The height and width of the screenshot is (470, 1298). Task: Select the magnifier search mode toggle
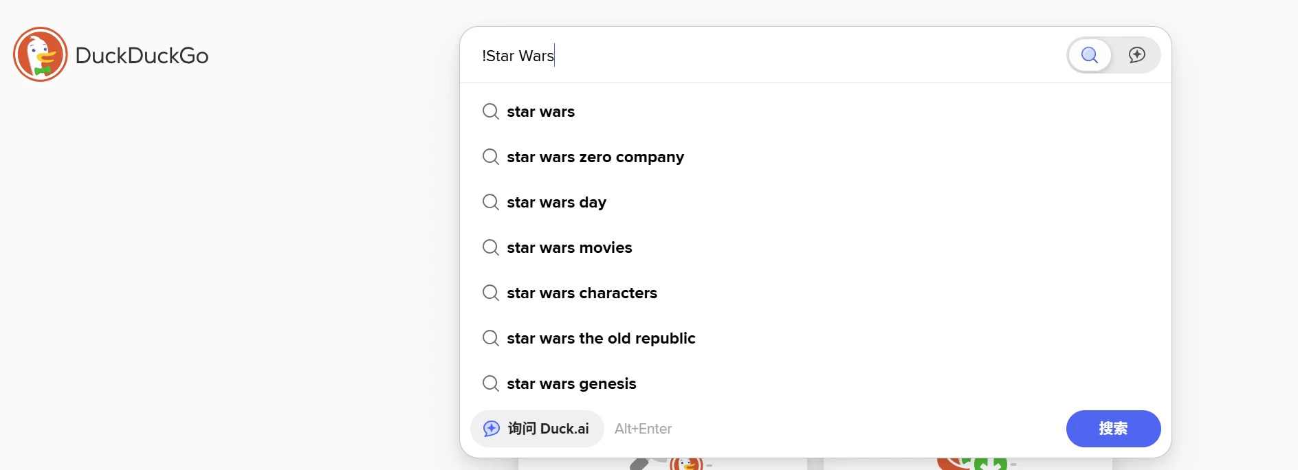pos(1090,55)
